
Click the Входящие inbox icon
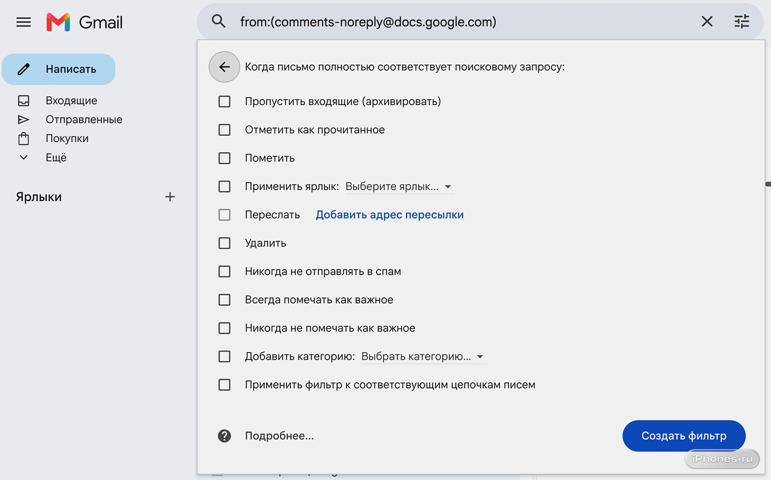[x=24, y=101]
